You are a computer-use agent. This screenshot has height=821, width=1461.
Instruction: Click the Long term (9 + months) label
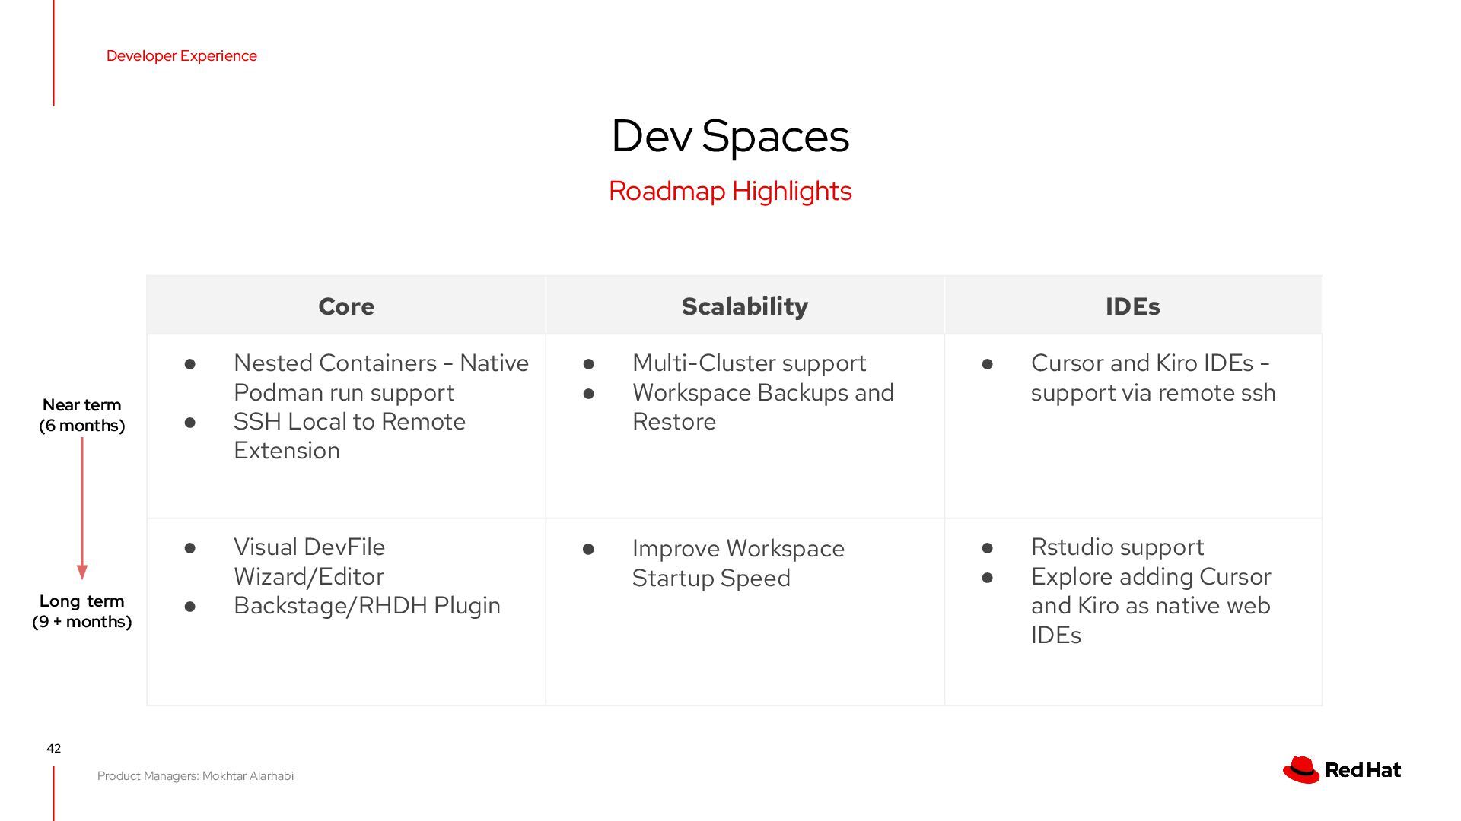click(x=82, y=611)
